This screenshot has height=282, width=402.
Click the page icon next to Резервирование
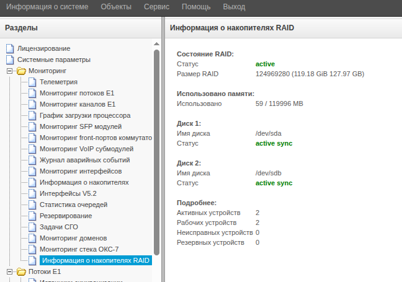[32, 216]
